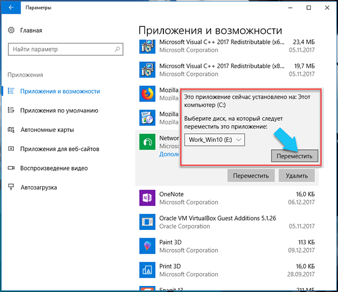Click the back arrow in the title bar
Viewport: 338px width, 292px height.
(x=11, y=8)
